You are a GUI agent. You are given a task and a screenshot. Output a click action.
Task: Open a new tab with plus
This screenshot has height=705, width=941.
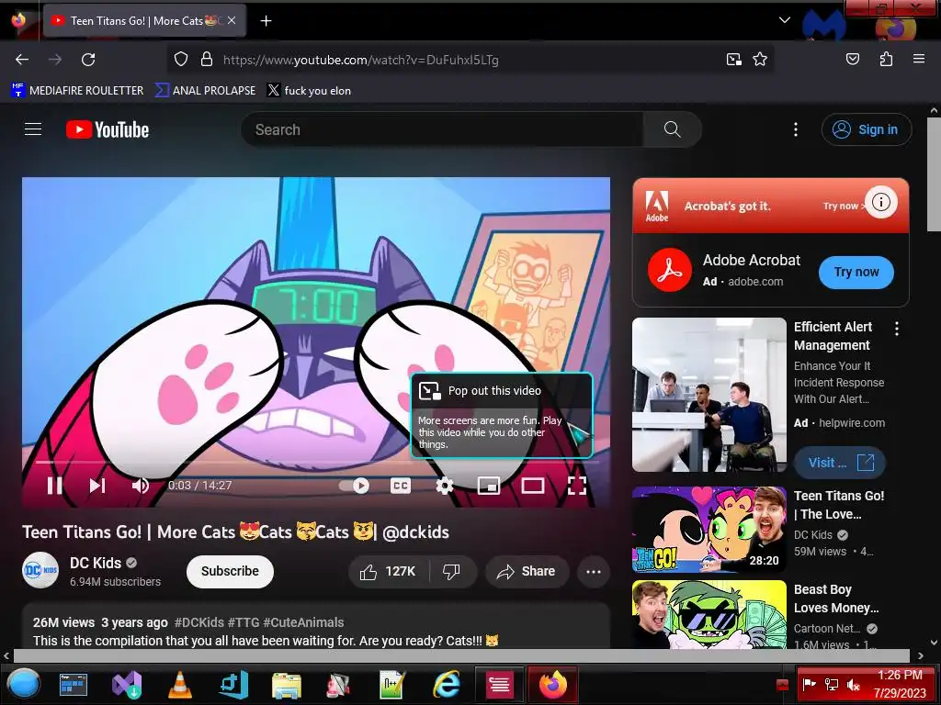pyautogui.click(x=266, y=21)
